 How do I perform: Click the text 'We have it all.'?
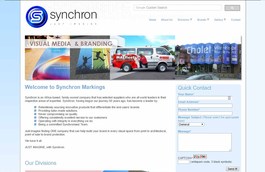[33, 141]
